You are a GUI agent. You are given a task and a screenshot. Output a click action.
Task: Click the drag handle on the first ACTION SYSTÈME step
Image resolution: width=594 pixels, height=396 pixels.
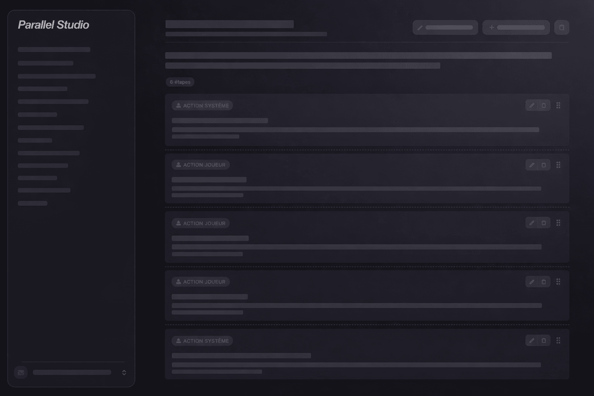(558, 106)
